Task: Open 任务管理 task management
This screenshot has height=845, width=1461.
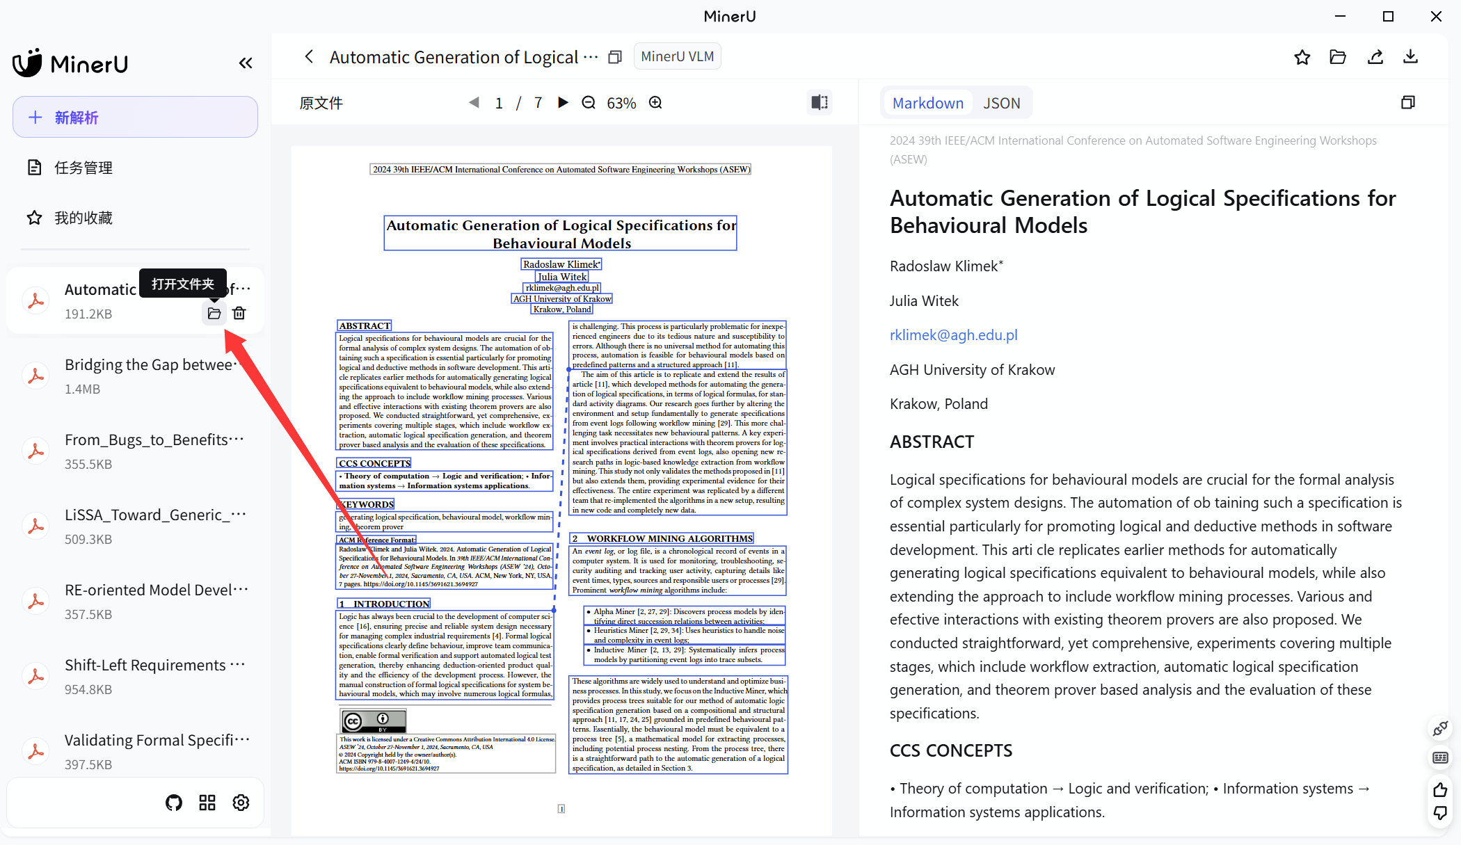Action: coord(83,168)
